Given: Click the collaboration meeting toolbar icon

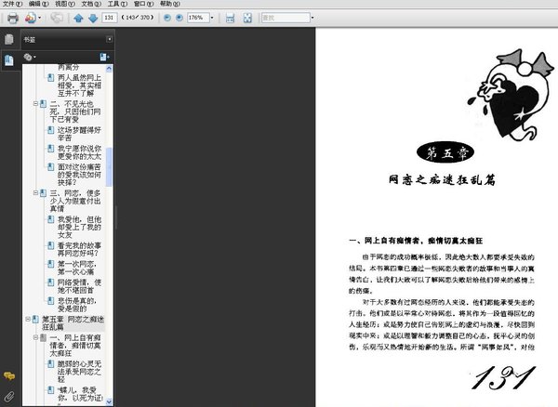Looking at the screenshot, I should tap(31, 18).
